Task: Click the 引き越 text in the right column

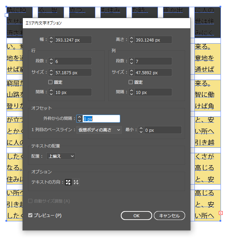Action: [x=204, y=142]
